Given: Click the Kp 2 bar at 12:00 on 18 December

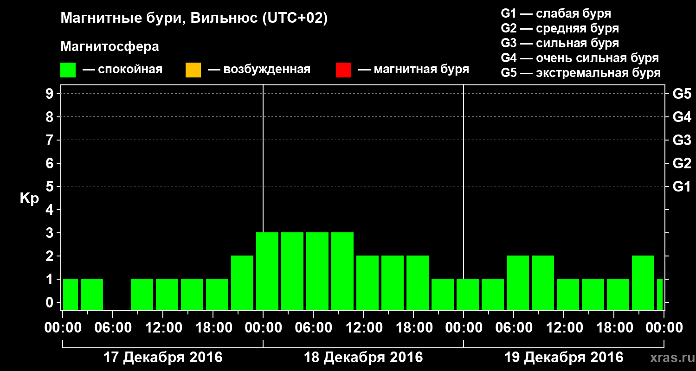Looking at the screenshot, I should pyautogui.click(x=367, y=282).
